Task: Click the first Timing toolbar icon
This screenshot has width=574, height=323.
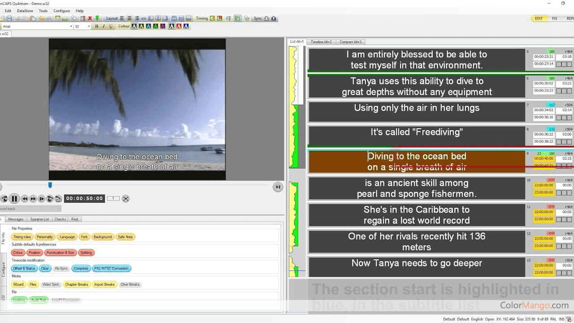Action: click(212, 18)
